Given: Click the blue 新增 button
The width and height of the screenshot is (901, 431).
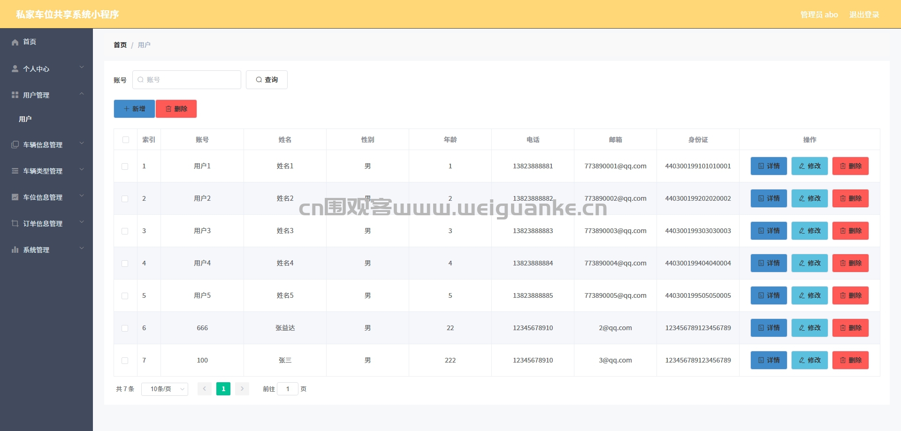Looking at the screenshot, I should click(x=134, y=109).
